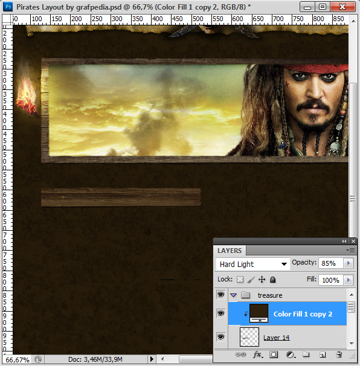Add a layer style with fx icon
The width and height of the screenshot is (360, 366).
pos(258,355)
